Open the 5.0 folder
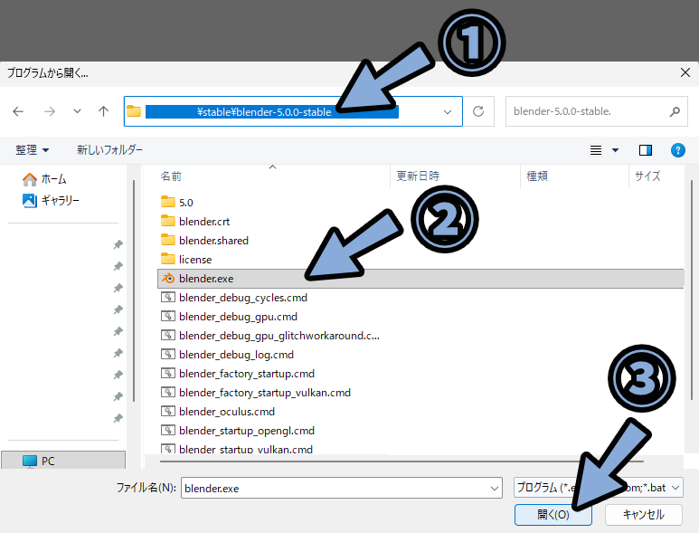 point(186,203)
